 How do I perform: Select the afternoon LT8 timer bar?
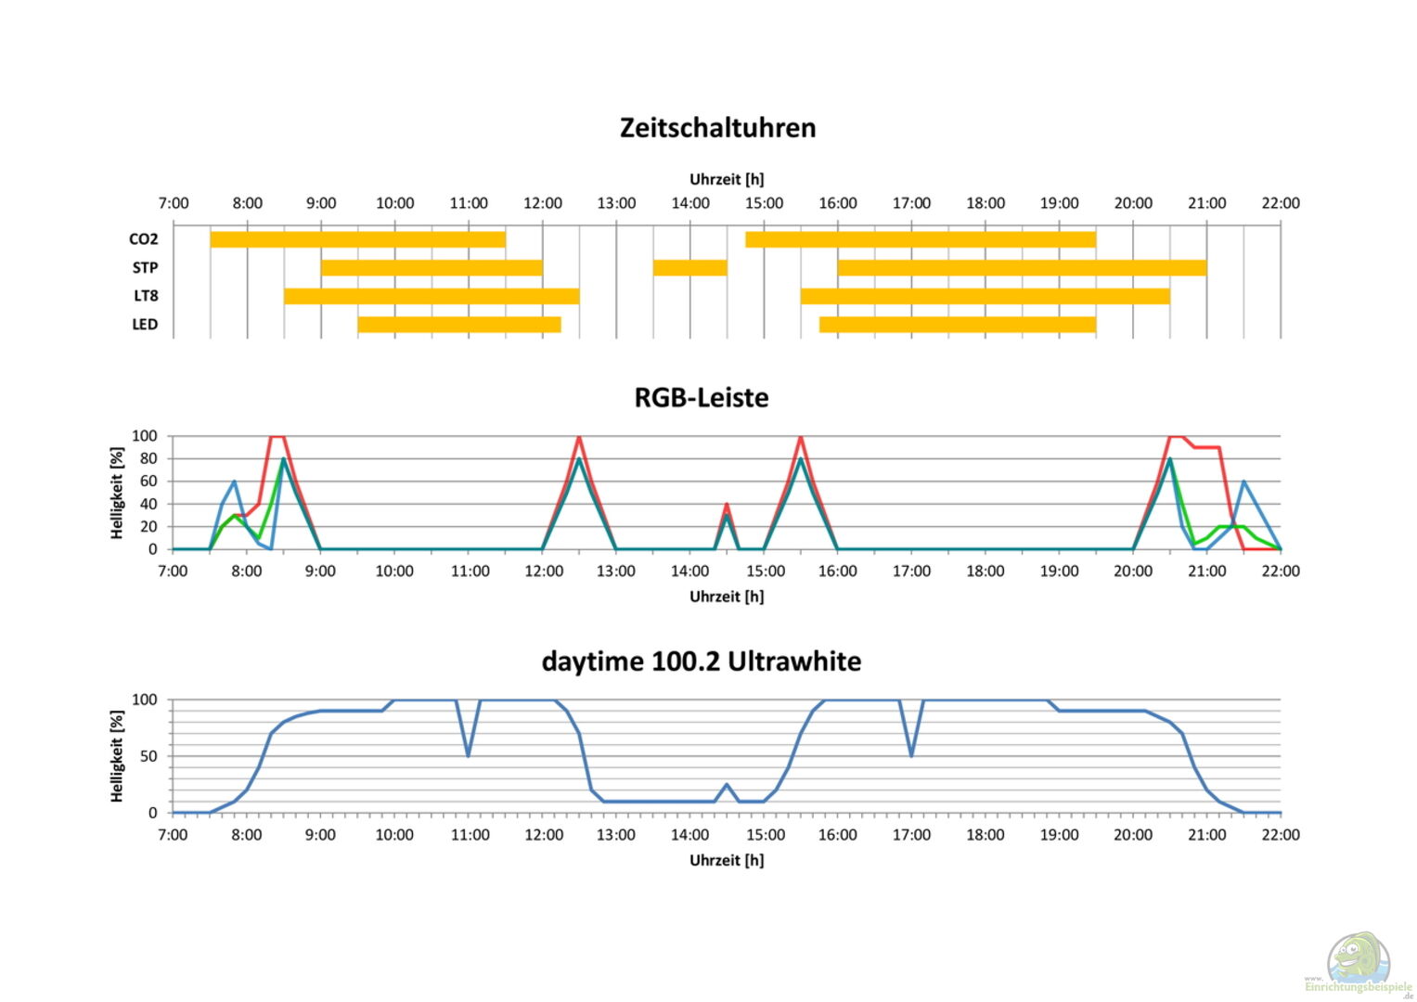pos(985,296)
